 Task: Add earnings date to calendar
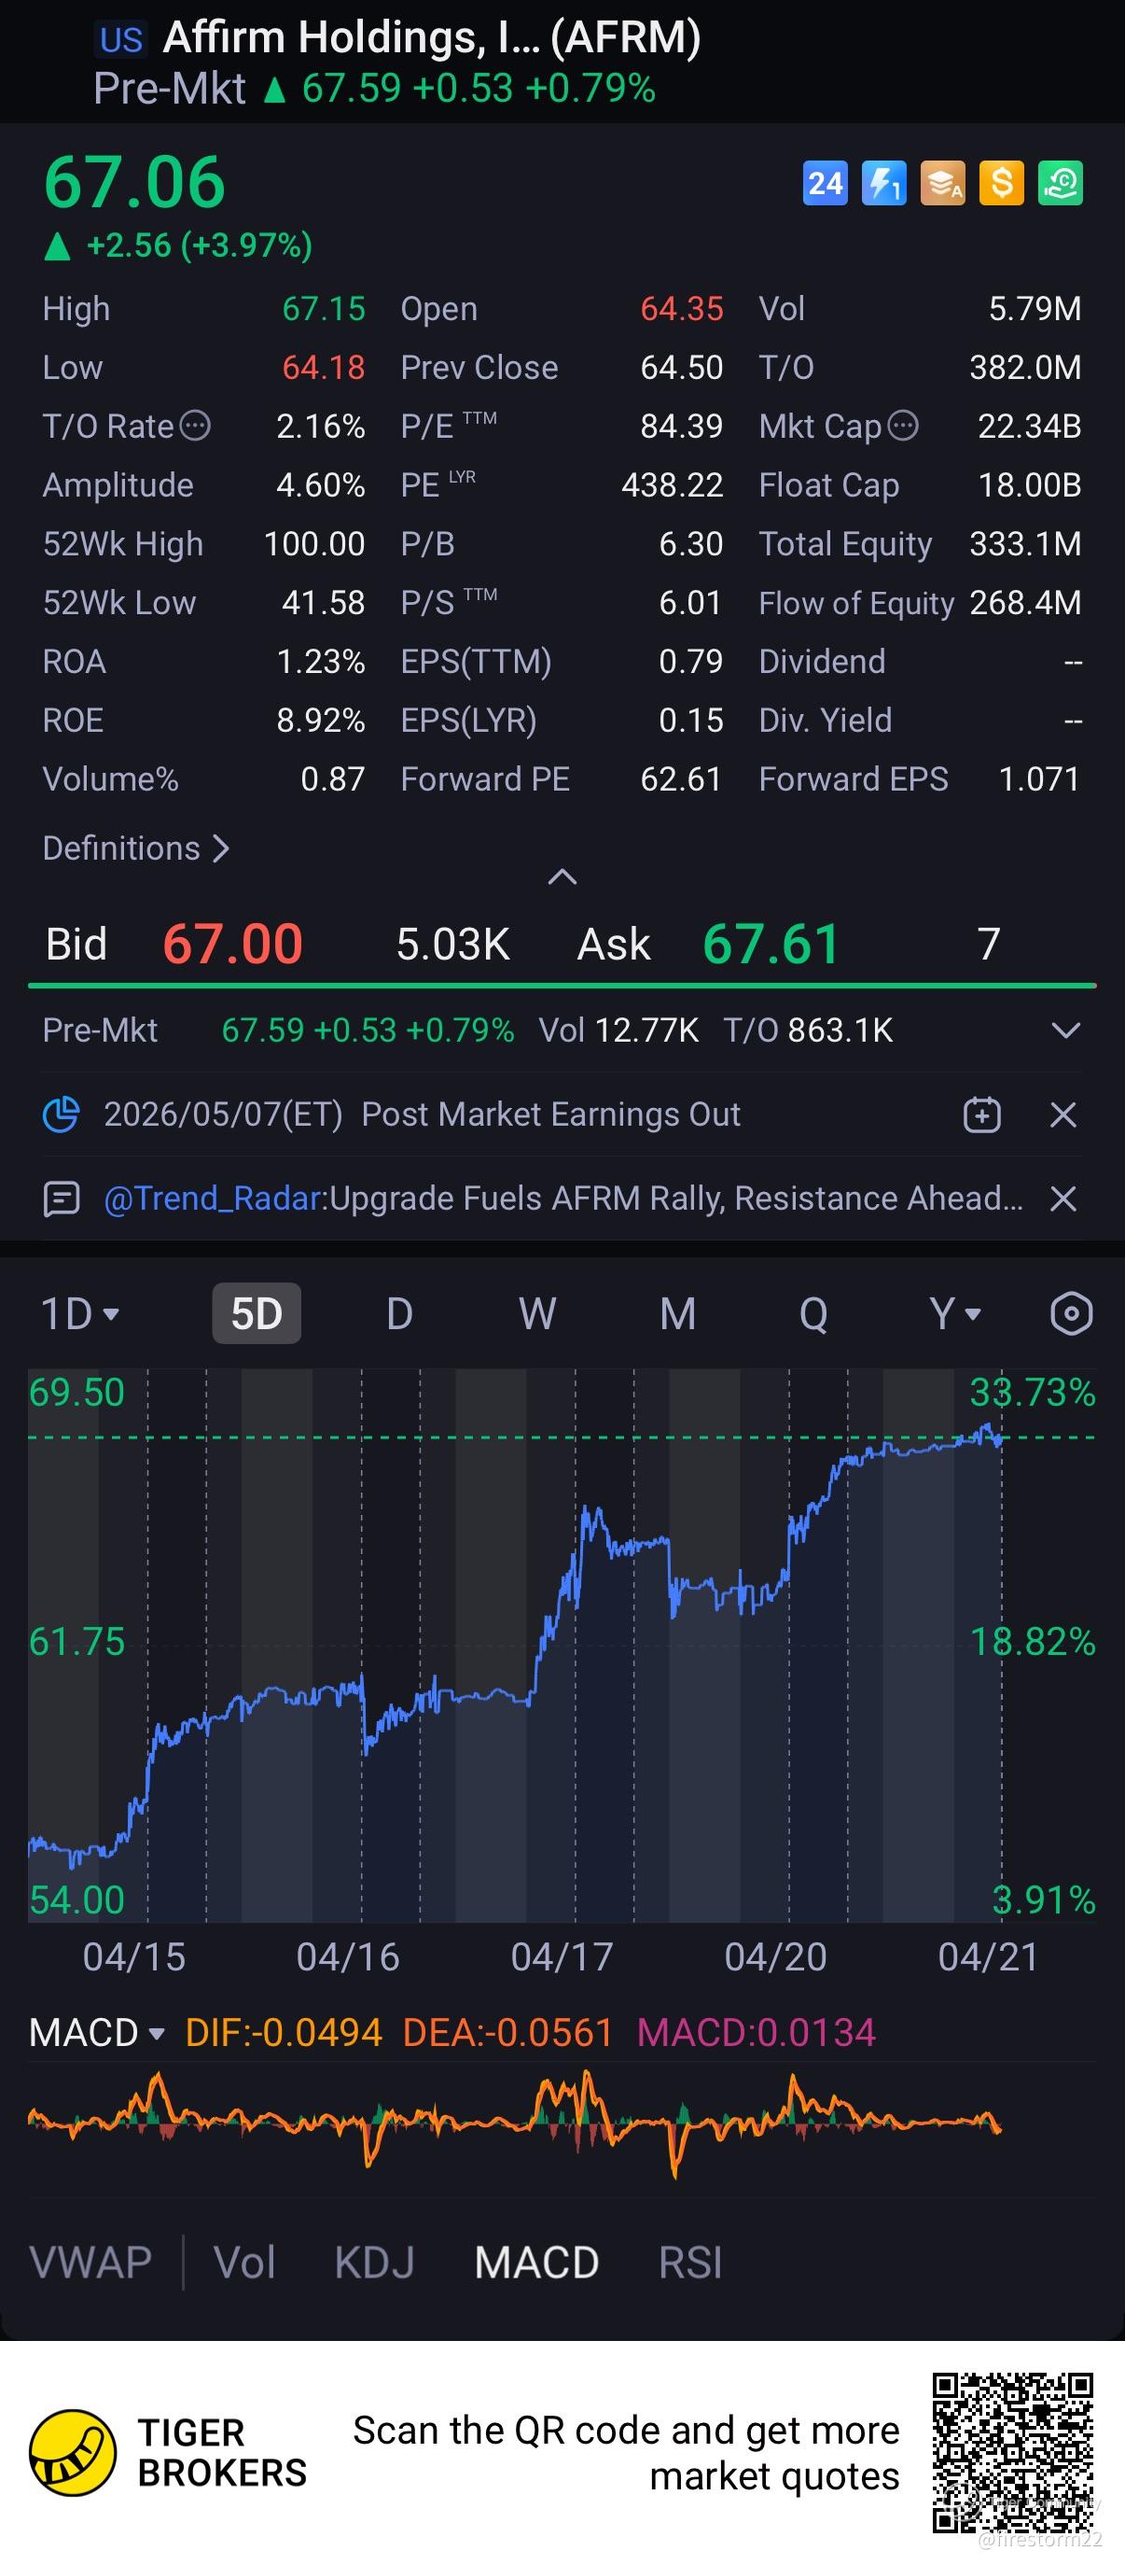click(x=981, y=1114)
